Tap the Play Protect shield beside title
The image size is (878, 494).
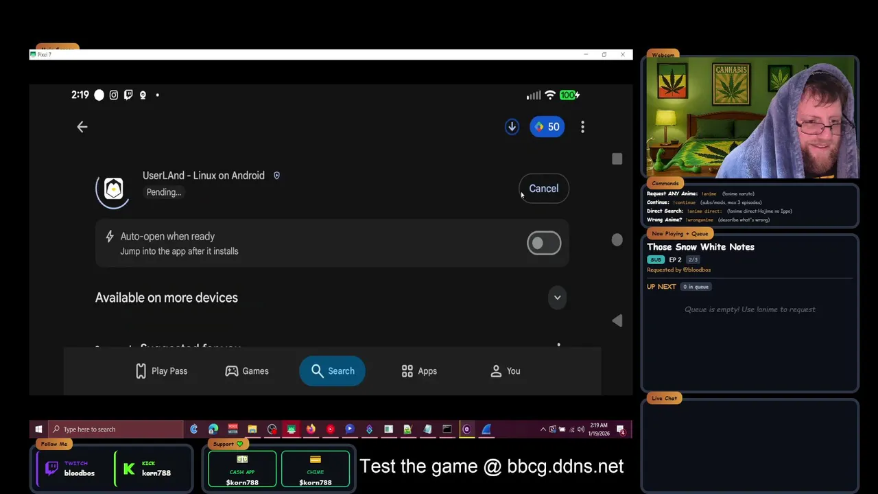(276, 176)
